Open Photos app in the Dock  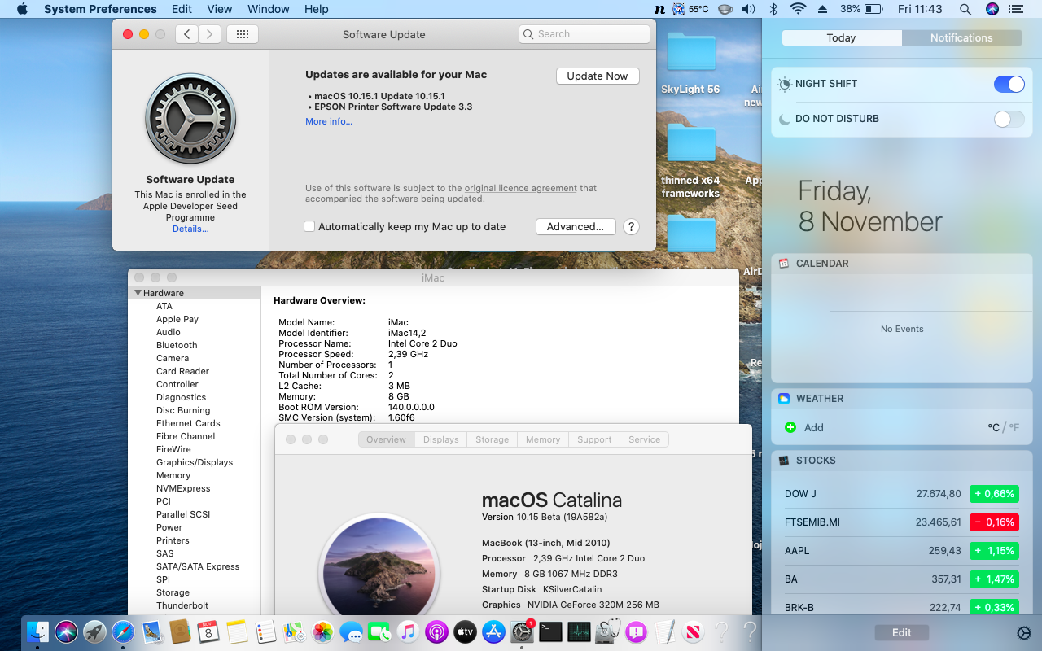[323, 631]
